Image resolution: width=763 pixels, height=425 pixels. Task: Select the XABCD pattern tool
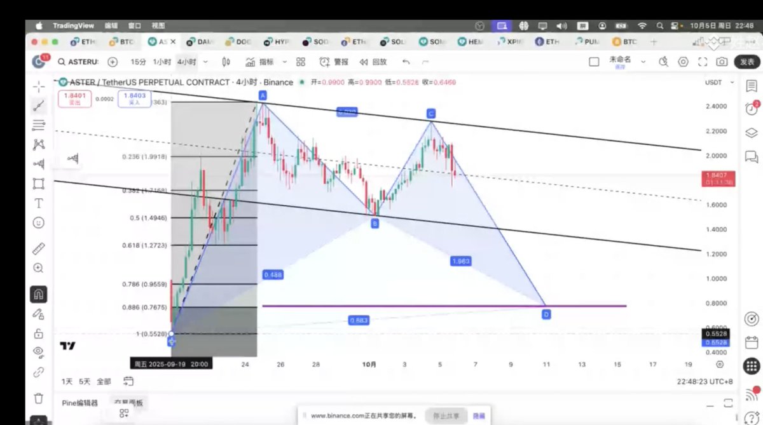(x=38, y=145)
